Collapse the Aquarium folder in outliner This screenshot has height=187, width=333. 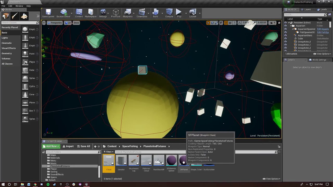point(291,26)
